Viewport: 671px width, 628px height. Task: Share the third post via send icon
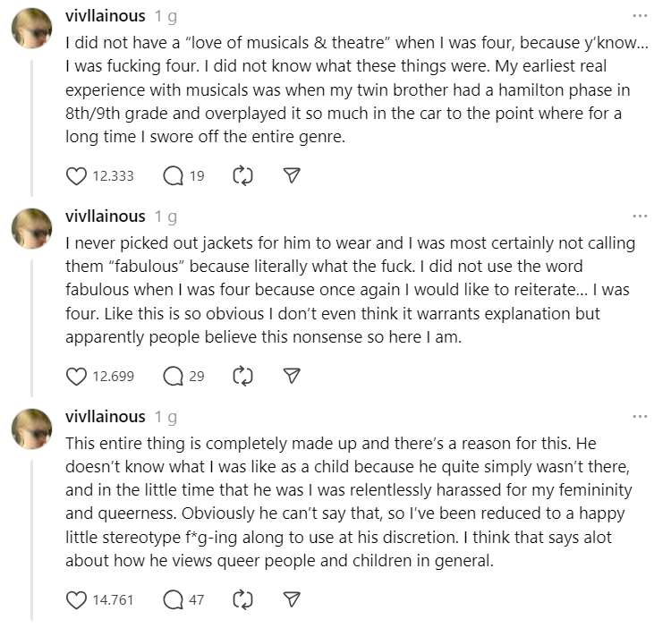[x=292, y=599]
